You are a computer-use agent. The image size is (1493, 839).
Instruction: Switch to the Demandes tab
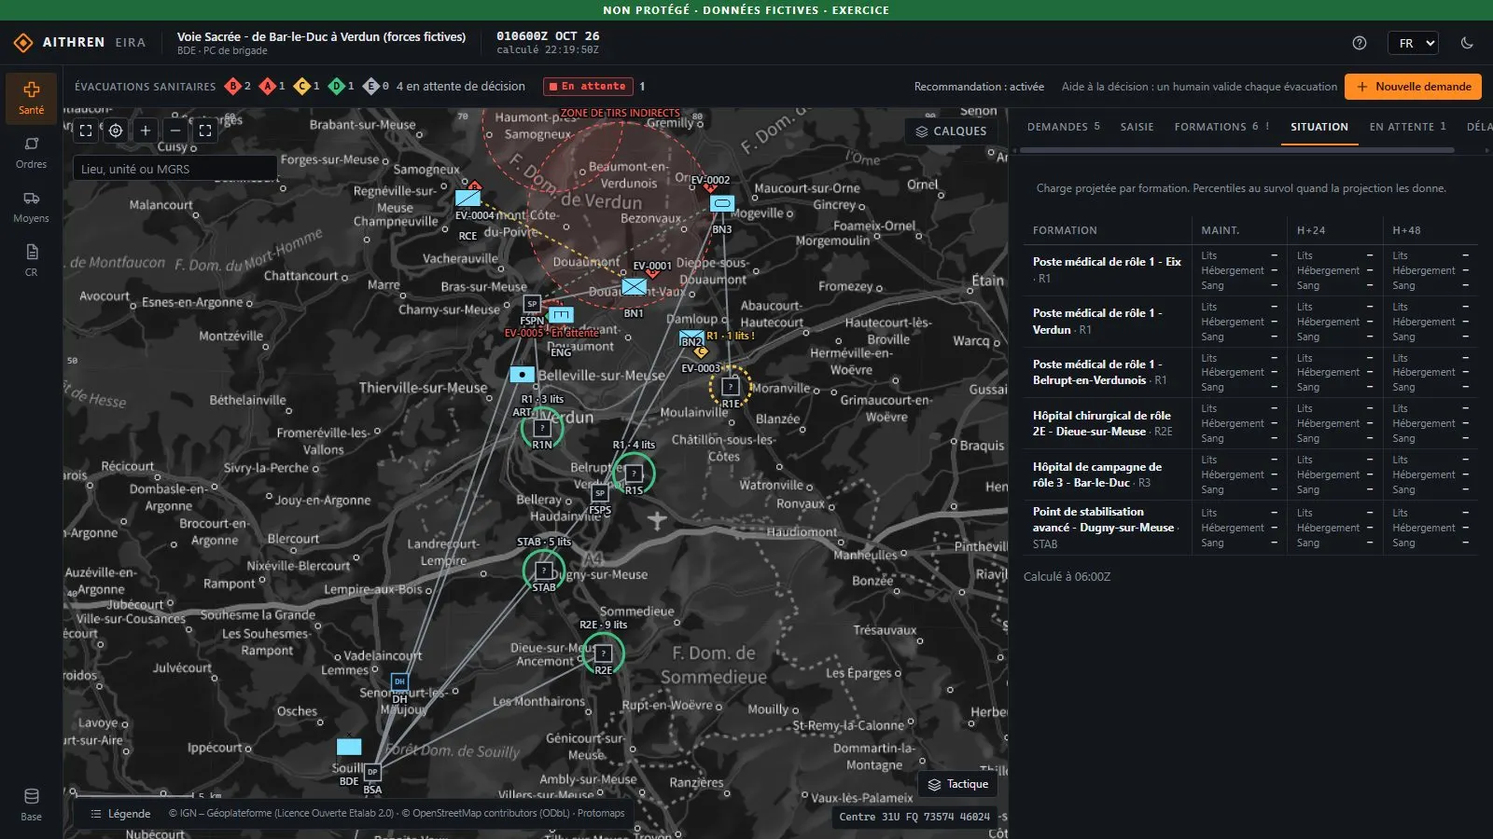coord(1064,127)
